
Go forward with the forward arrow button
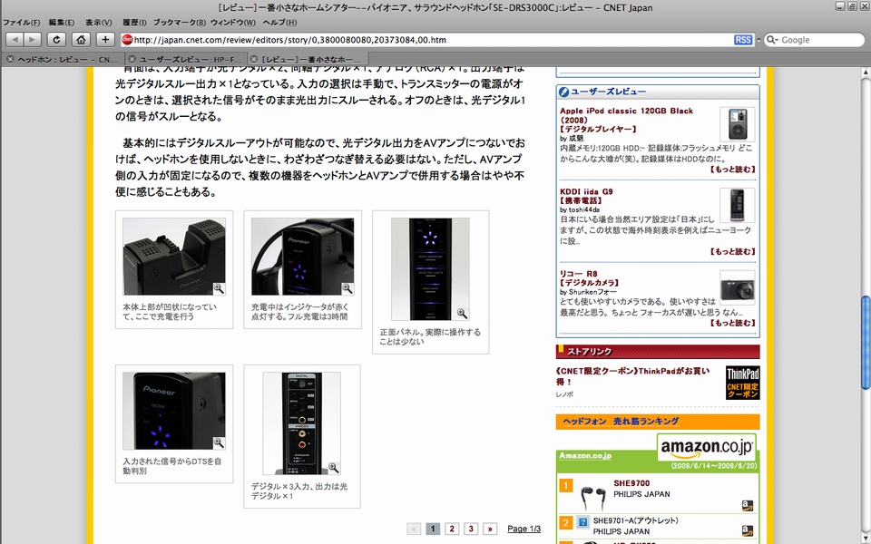tap(33, 40)
